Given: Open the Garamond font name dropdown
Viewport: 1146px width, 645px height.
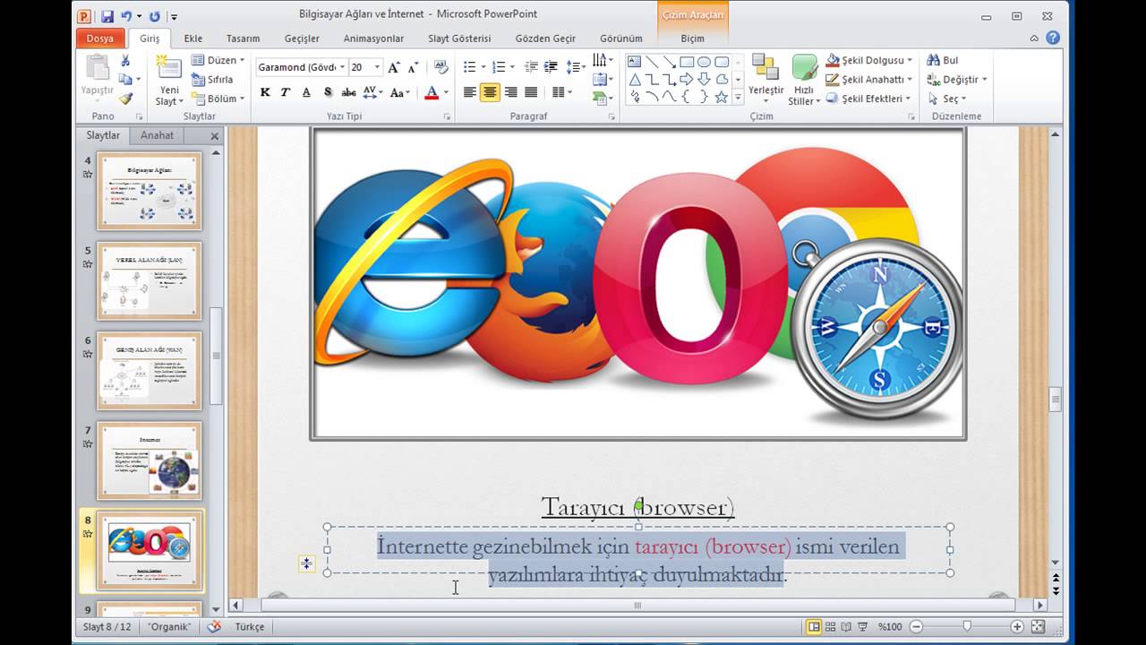Looking at the screenshot, I should pyautogui.click(x=343, y=67).
